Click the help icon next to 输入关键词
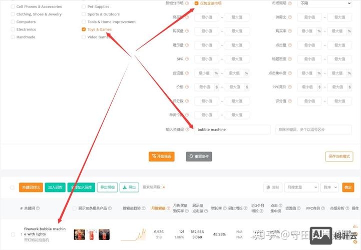 click(187, 129)
